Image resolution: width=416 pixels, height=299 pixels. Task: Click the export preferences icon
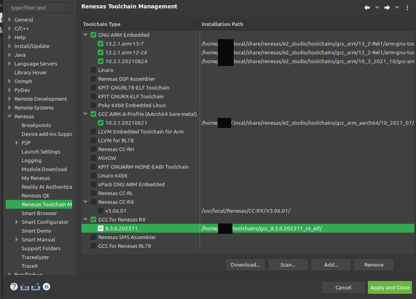(36, 287)
